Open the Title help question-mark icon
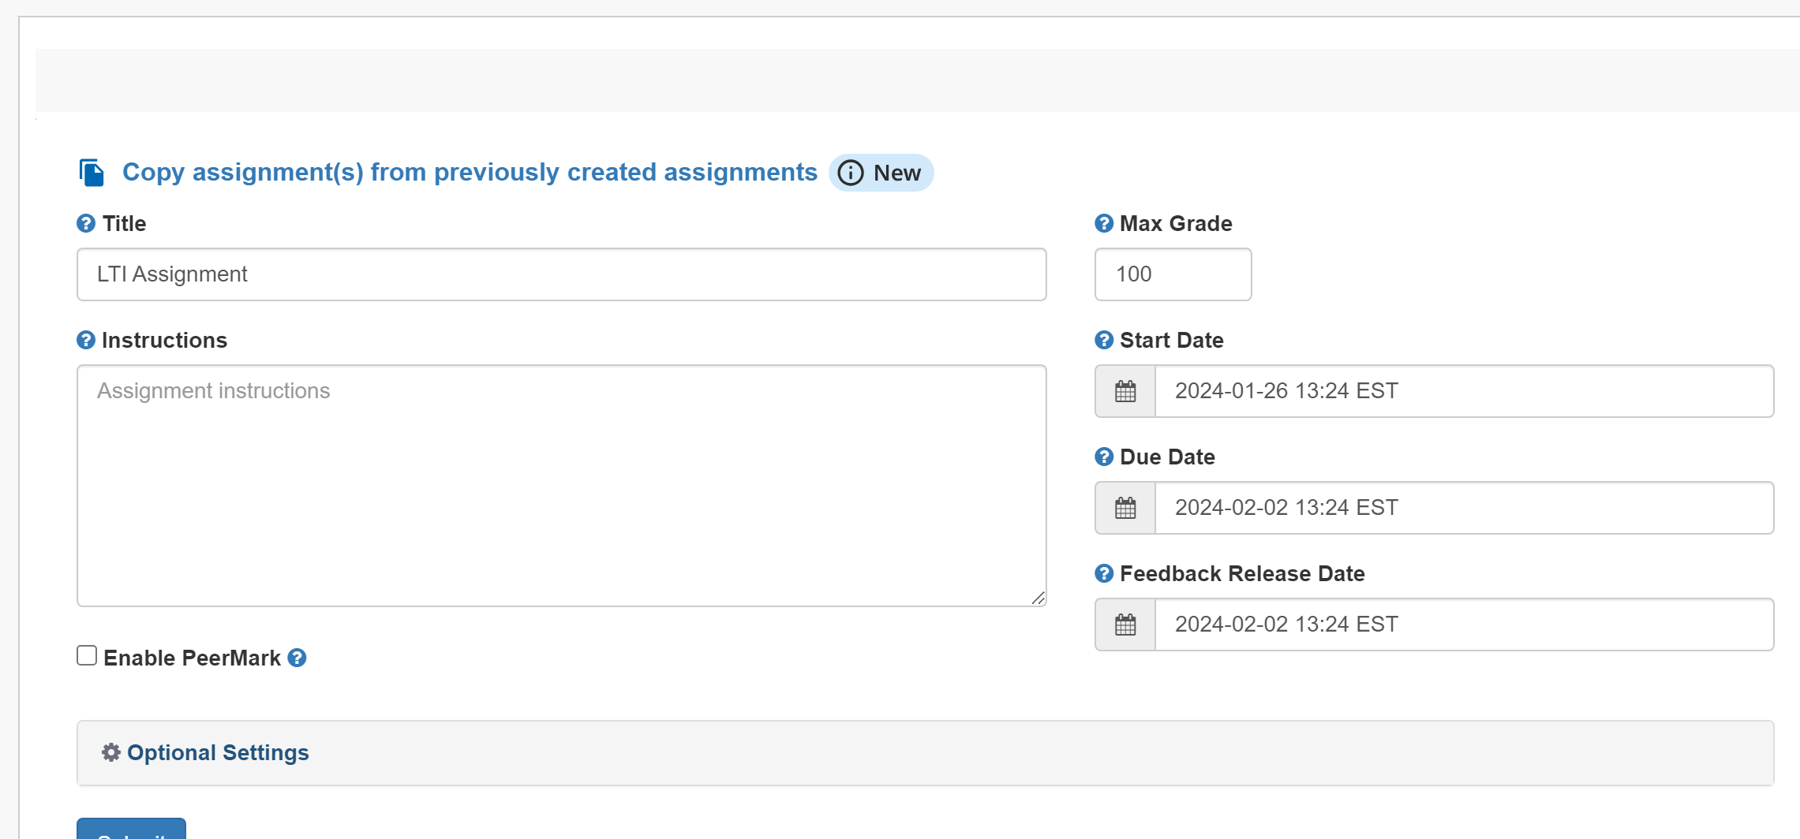This screenshot has width=1800, height=839. pyautogui.click(x=86, y=223)
